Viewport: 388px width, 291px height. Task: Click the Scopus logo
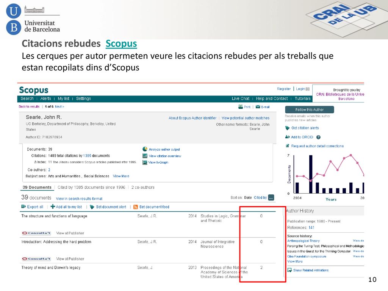(34, 90)
